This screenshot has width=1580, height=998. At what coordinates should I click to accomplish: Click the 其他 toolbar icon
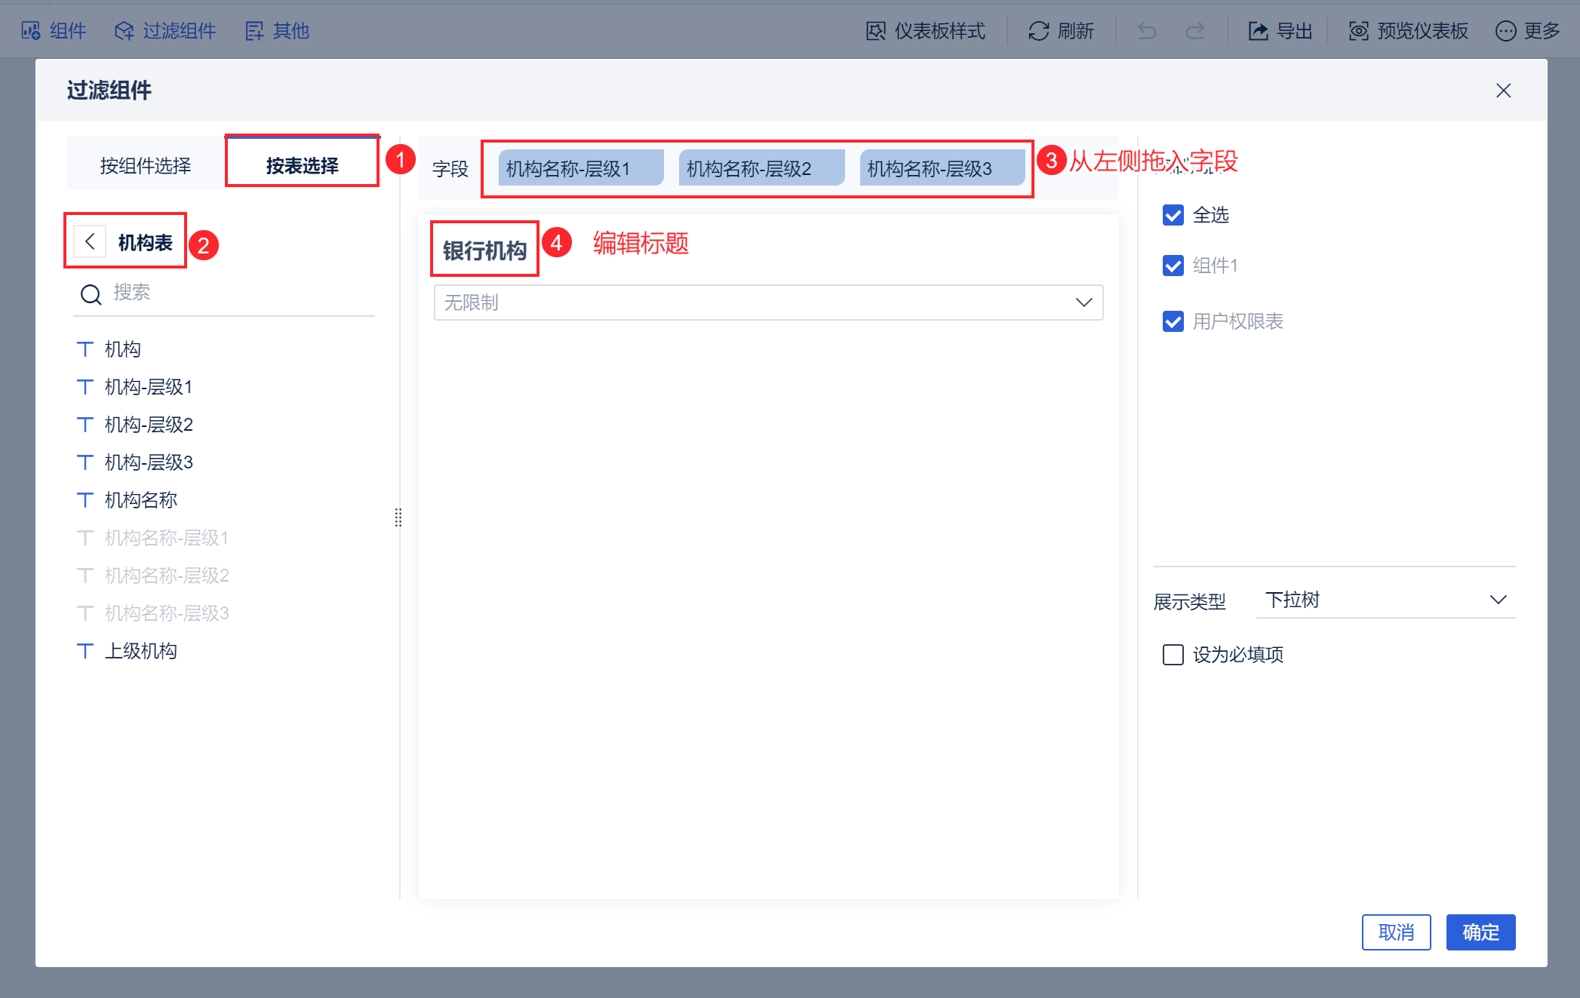click(254, 31)
